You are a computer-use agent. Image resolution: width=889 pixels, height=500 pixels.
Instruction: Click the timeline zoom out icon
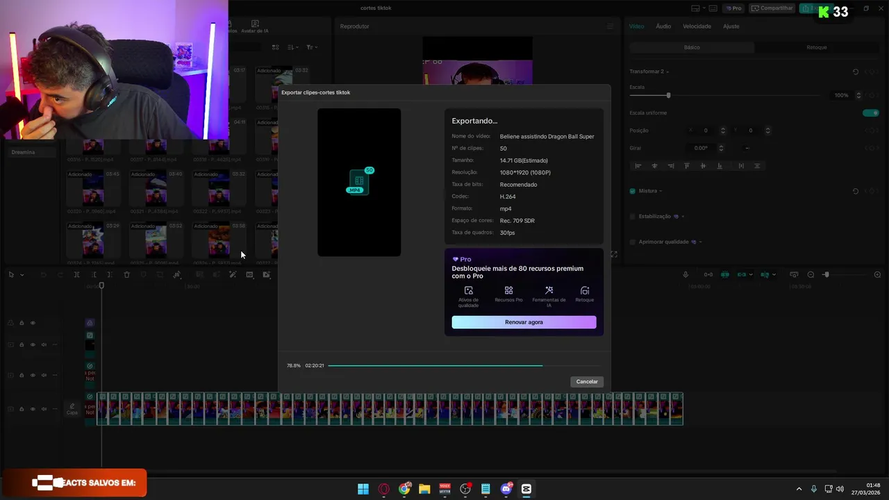pos(811,275)
